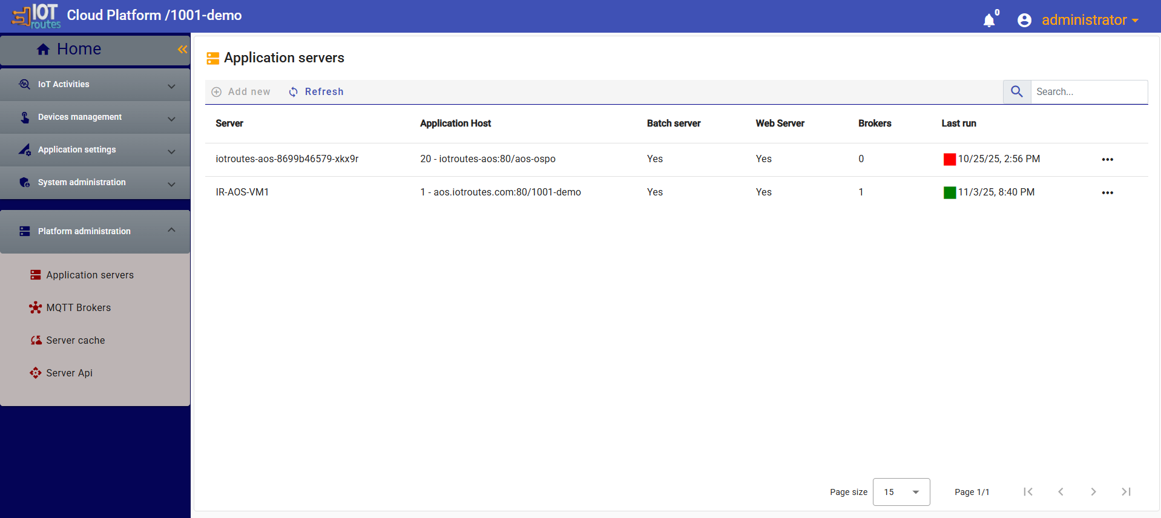The width and height of the screenshot is (1161, 518).
Task: Open the administrator account menu
Action: coord(1089,20)
